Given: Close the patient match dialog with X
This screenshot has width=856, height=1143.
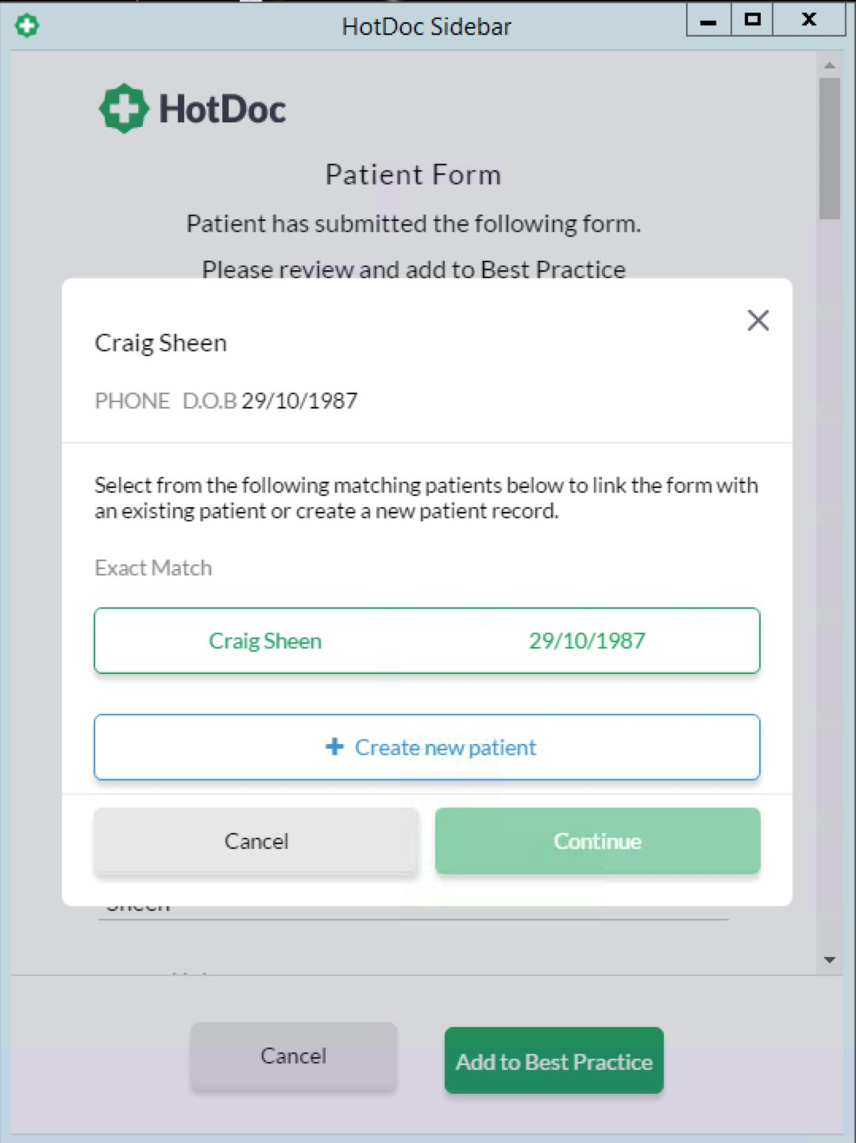Looking at the screenshot, I should 758,320.
